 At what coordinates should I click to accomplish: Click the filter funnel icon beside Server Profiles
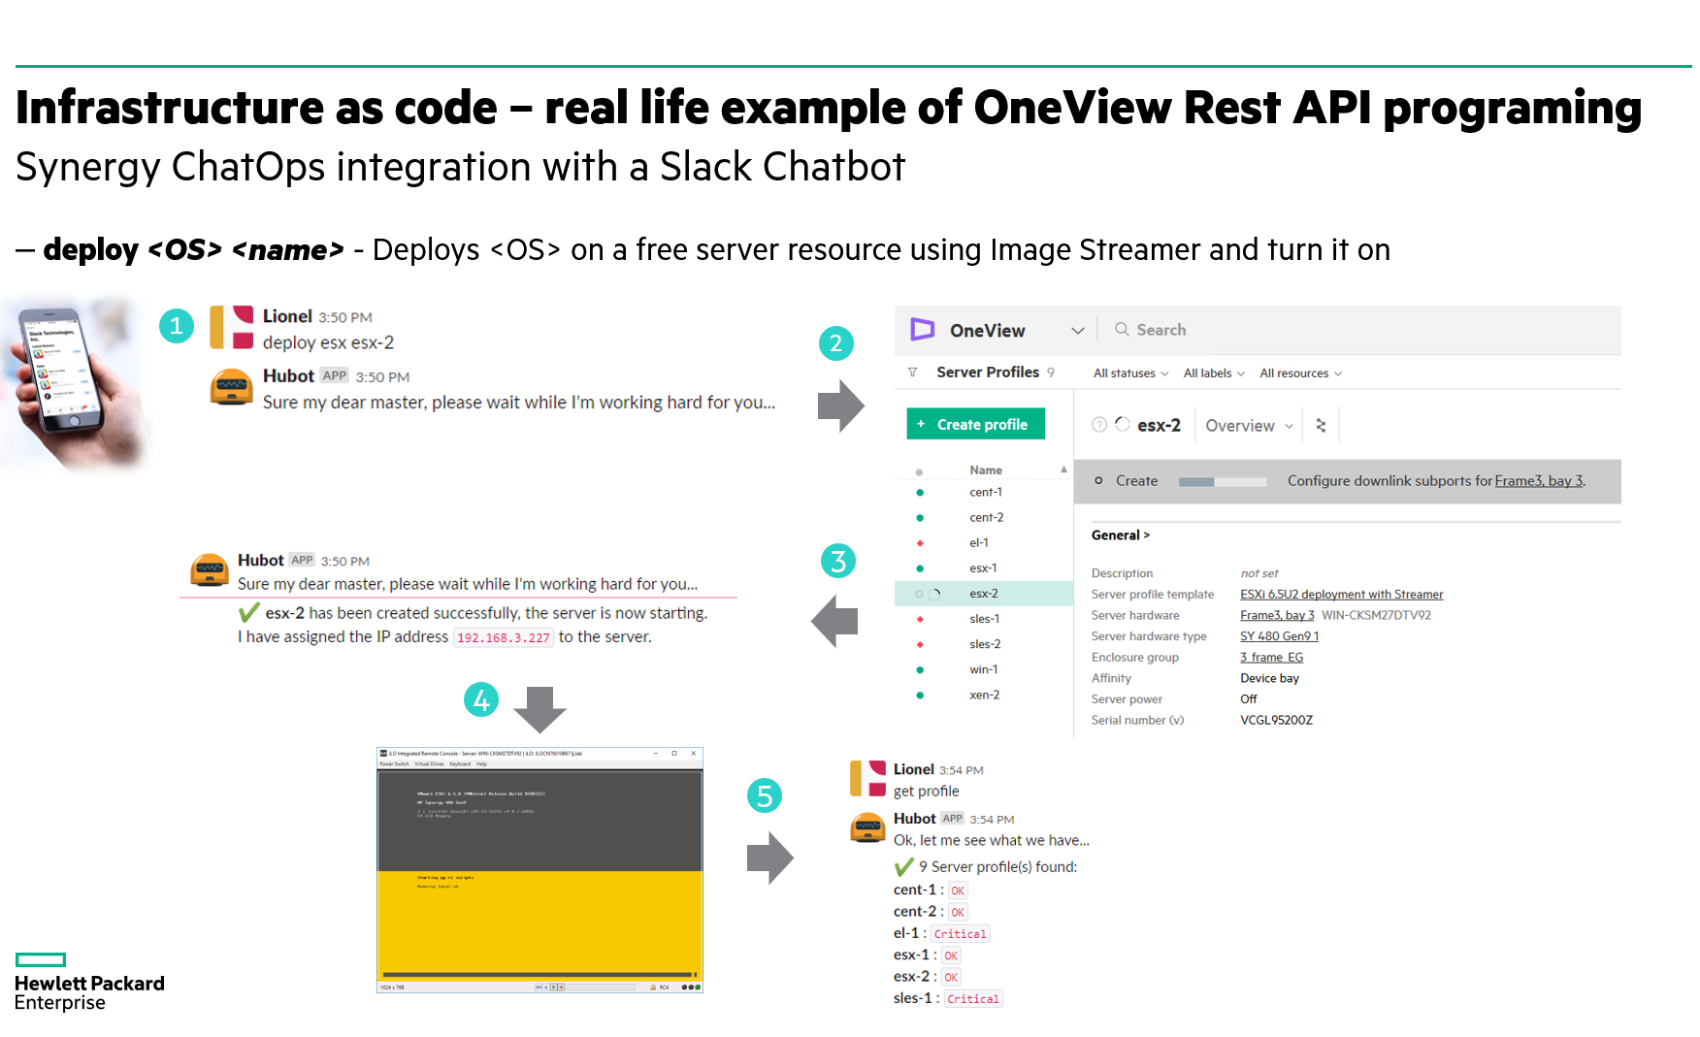[x=912, y=372]
